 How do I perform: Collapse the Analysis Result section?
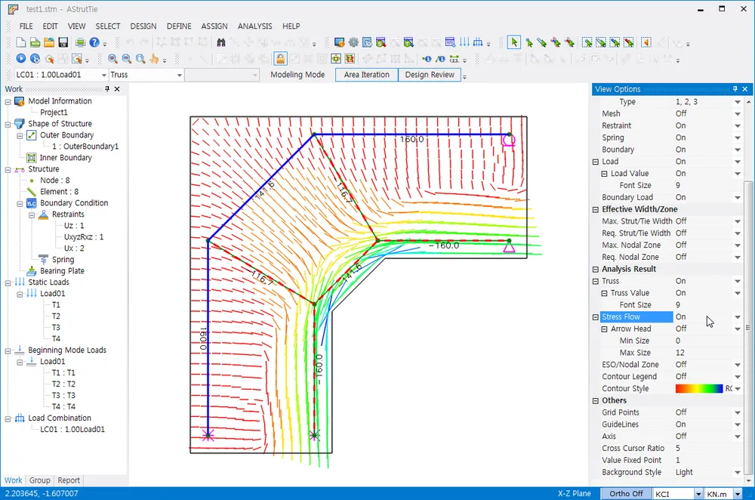tap(596, 270)
